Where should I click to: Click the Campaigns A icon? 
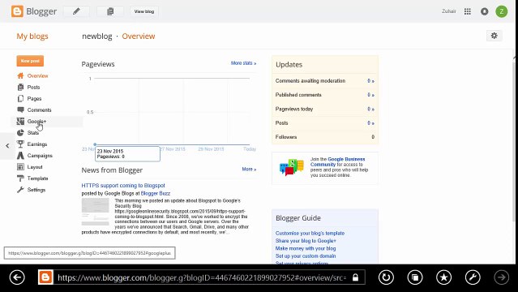(x=20, y=156)
